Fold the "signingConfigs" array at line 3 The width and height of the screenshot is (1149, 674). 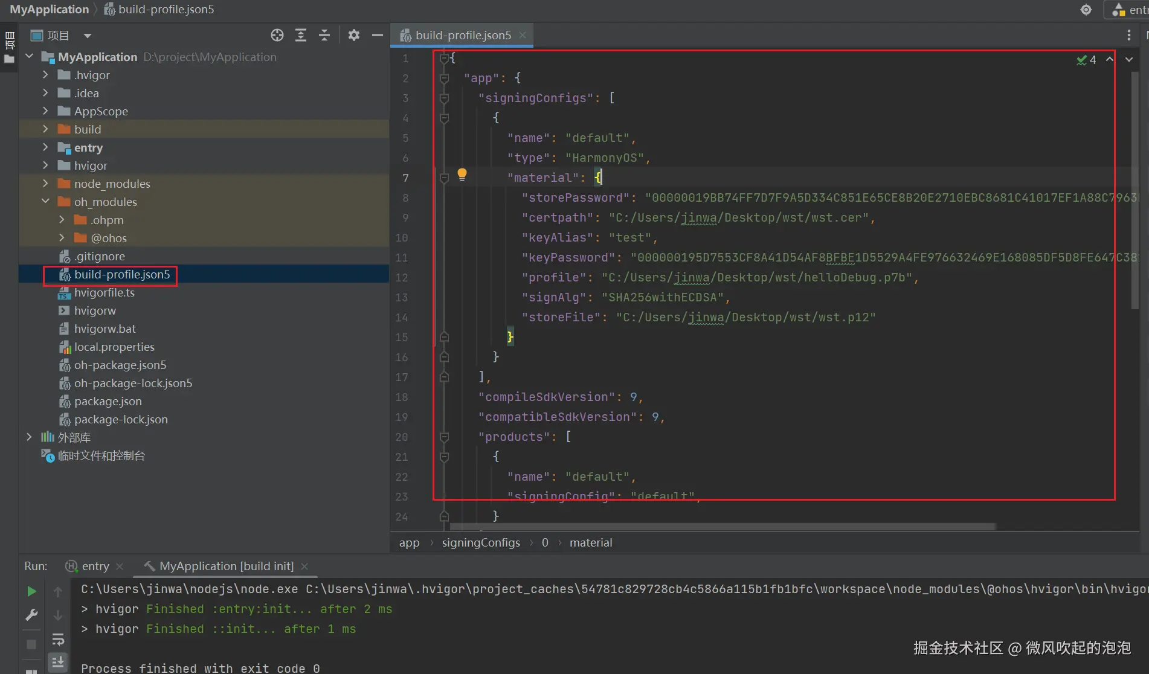tap(444, 98)
